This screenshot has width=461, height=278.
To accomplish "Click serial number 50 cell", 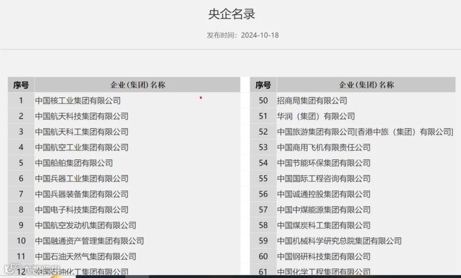I will (x=263, y=101).
